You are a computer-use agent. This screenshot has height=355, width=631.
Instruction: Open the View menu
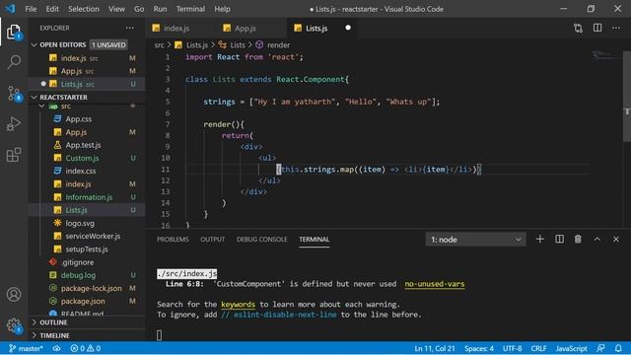[116, 9]
